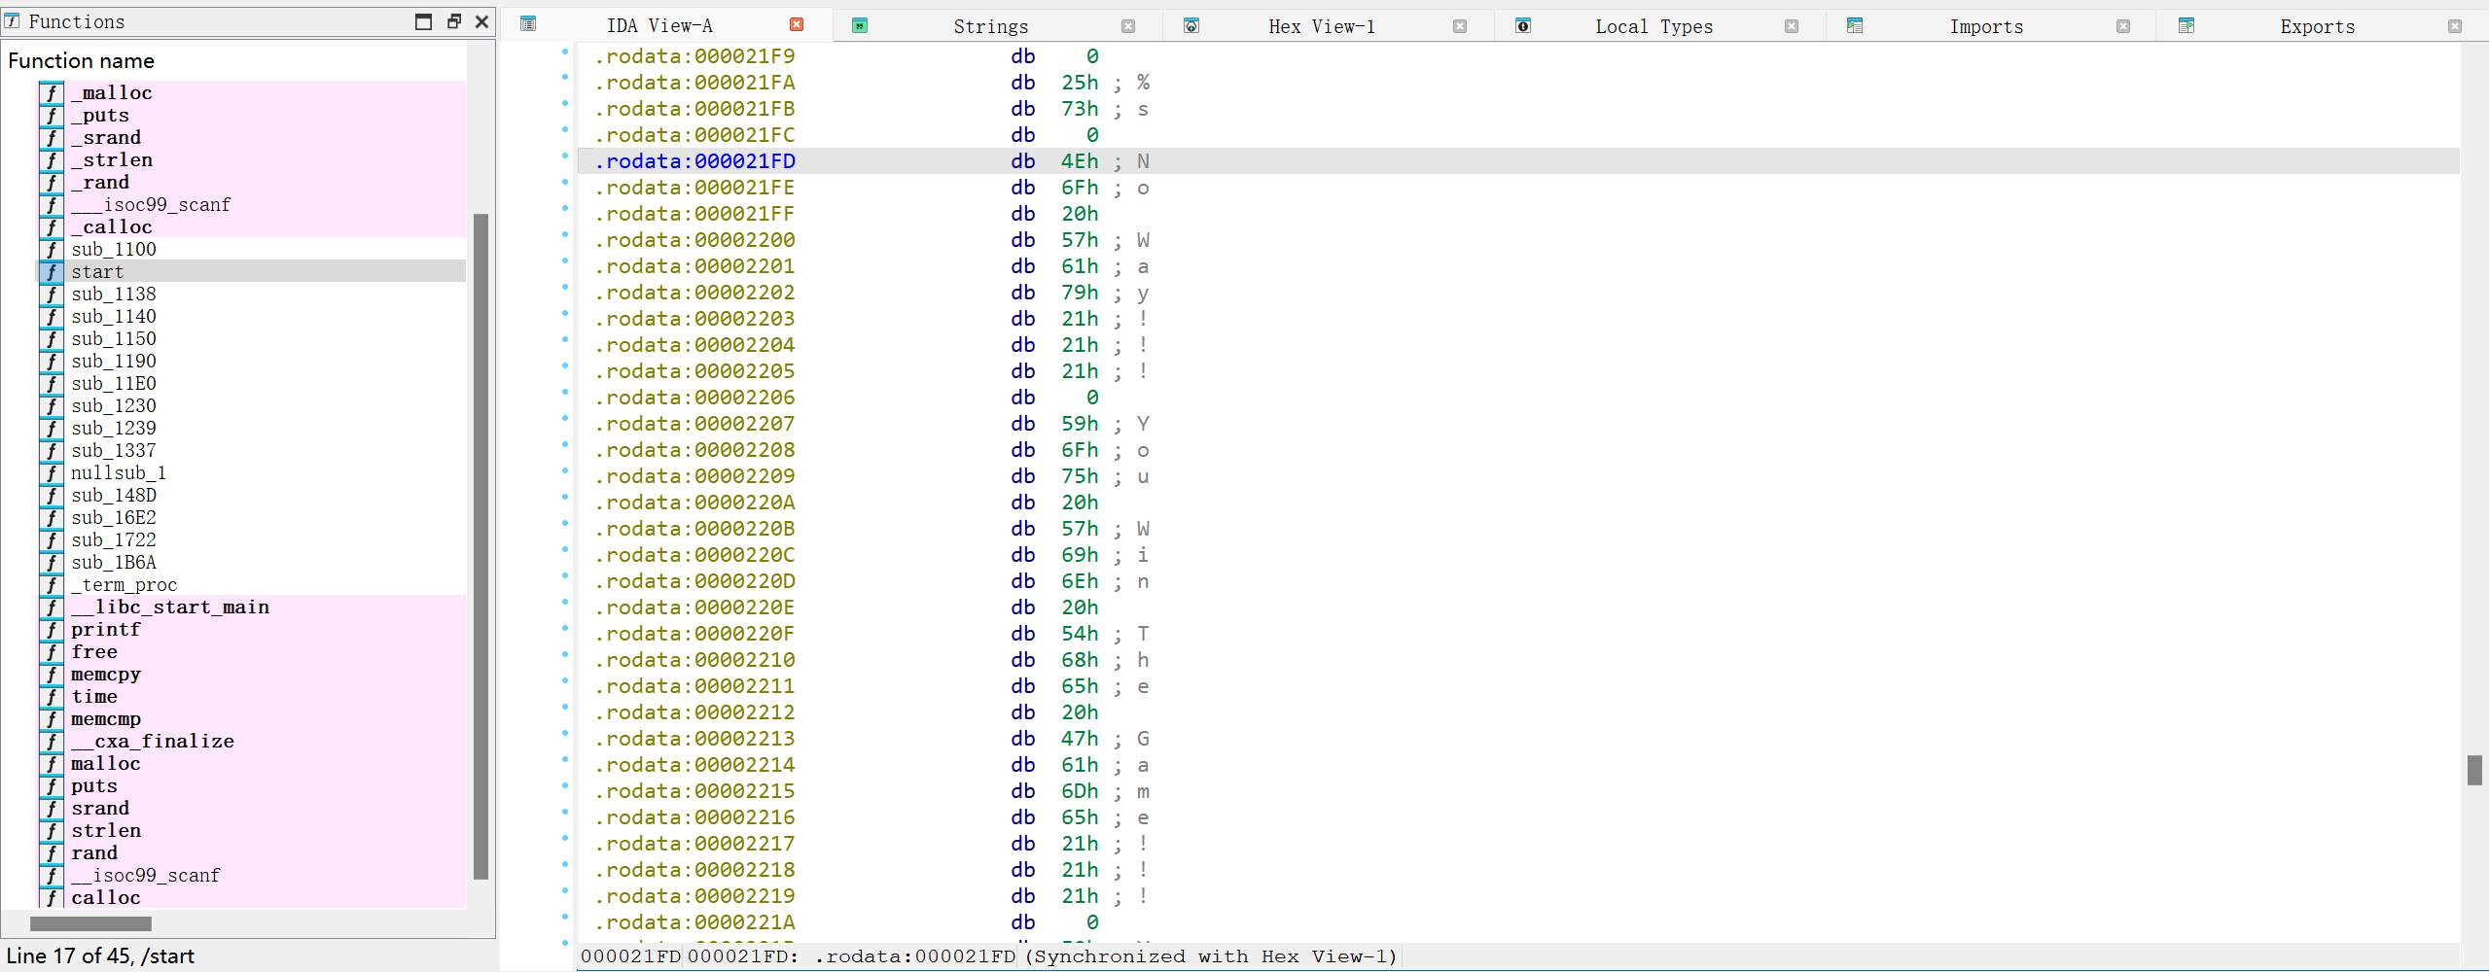Click the Imports tab icon
Image resolution: width=2489 pixels, height=972 pixels.
coord(1855,26)
